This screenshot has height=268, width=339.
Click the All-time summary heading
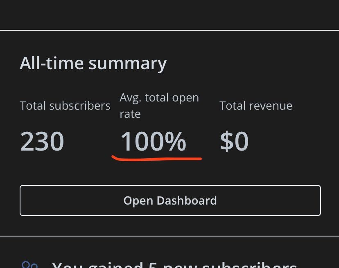93,63
